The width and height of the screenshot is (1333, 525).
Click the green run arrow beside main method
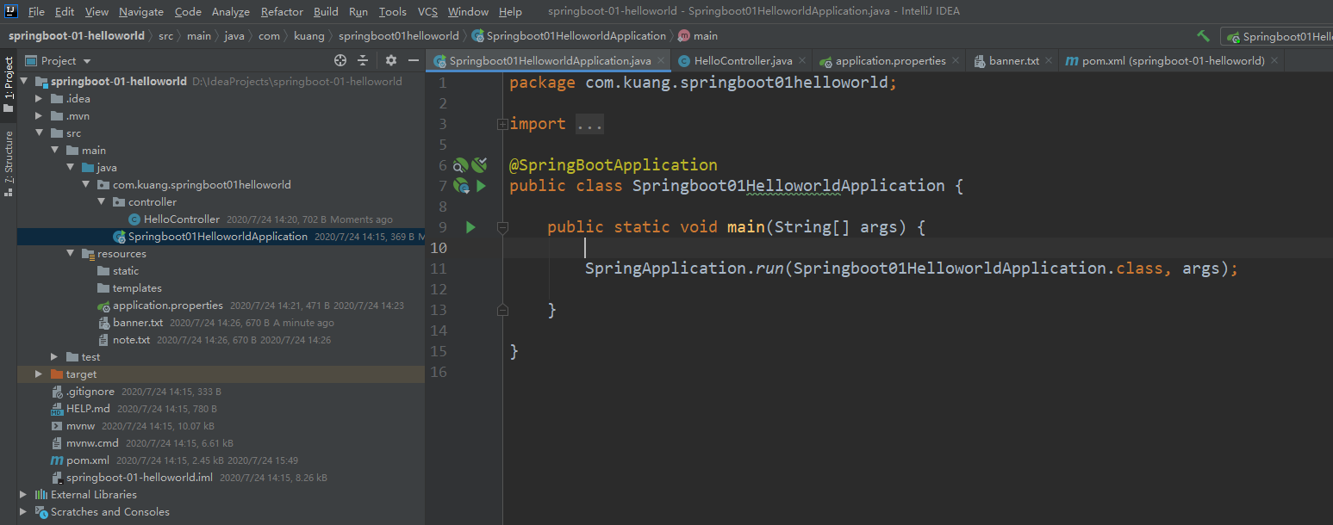pos(470,227)
